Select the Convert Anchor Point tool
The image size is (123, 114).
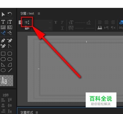pos(10,46)
